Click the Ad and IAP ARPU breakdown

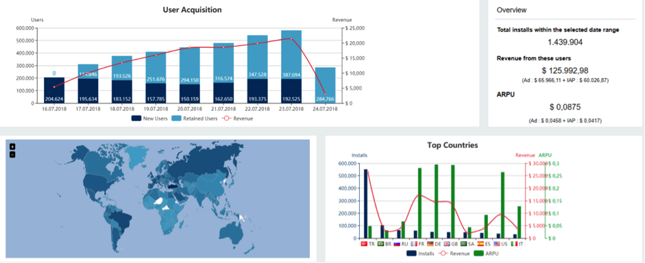pyautogui.click(x=565, y=121)
